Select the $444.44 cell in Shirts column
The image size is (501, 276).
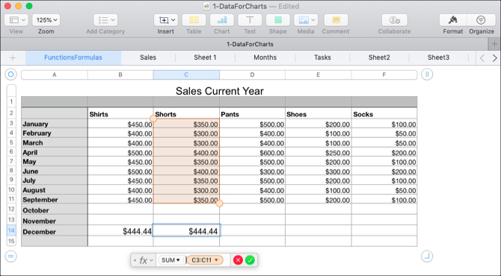click(x=120, y=230)
